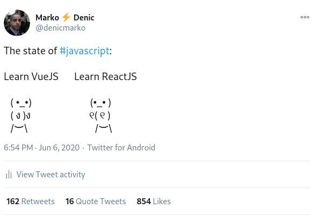Screen dimensions: 318x216
Task: View the 162 Retweets list
Action: coord(31,201)
